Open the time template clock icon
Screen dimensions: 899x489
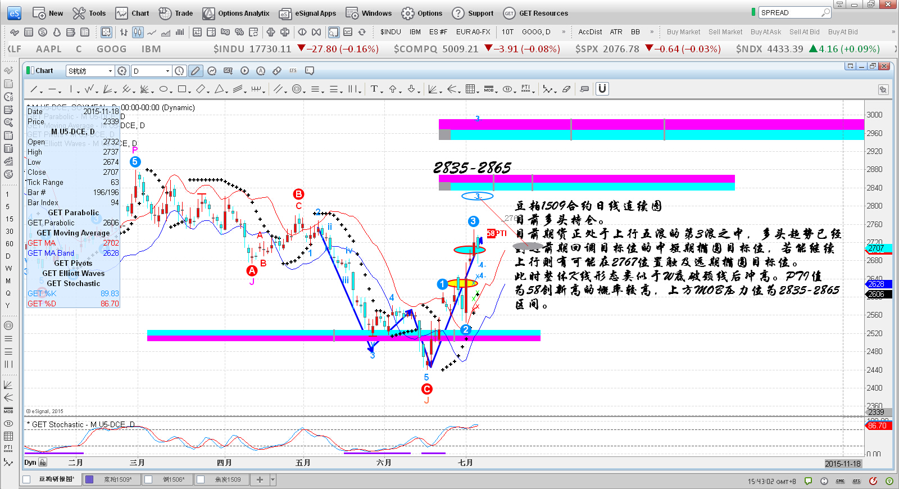[179, 71]
